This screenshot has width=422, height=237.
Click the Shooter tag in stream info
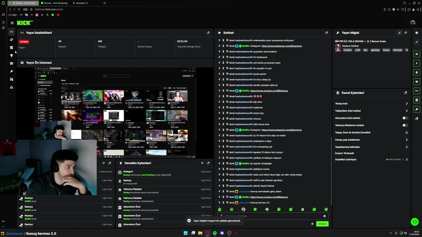[398, 50]
